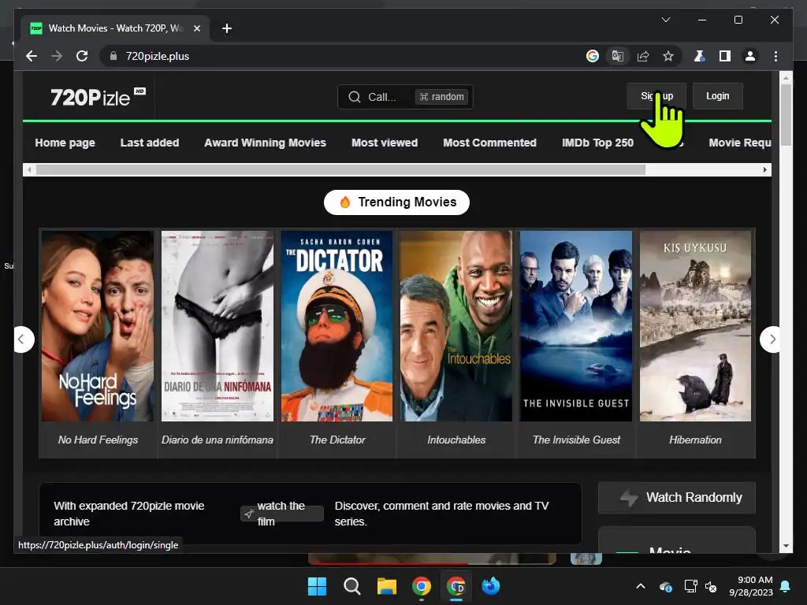This screenshot has width=807, height=605.
Task: Open the notifications bell icon
Action: pos(786,586)
